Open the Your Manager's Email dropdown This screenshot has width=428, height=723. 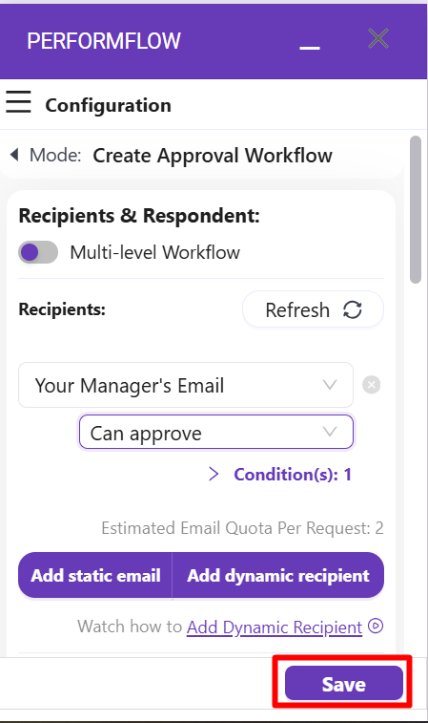[x=186, y=385]
